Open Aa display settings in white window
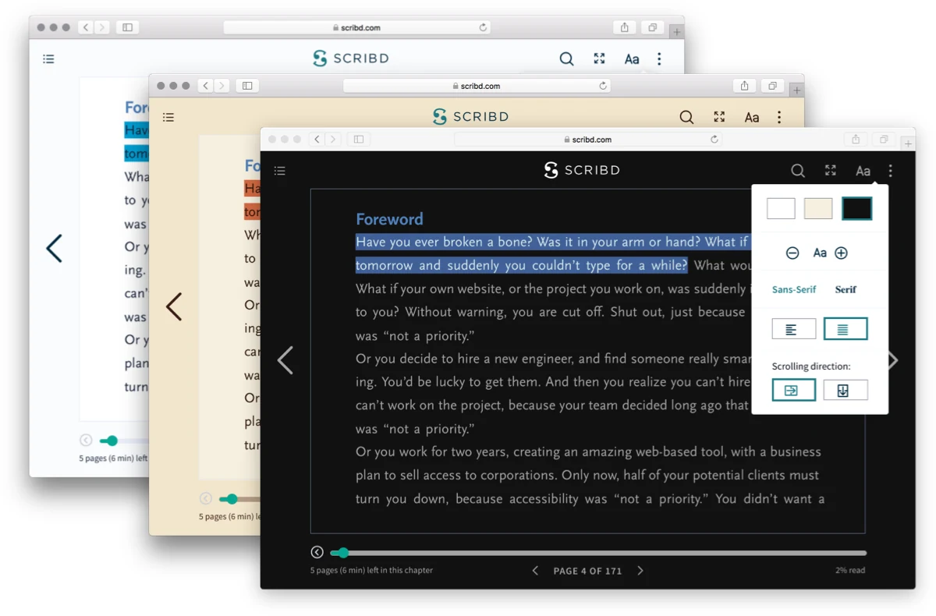 (632, 59)
